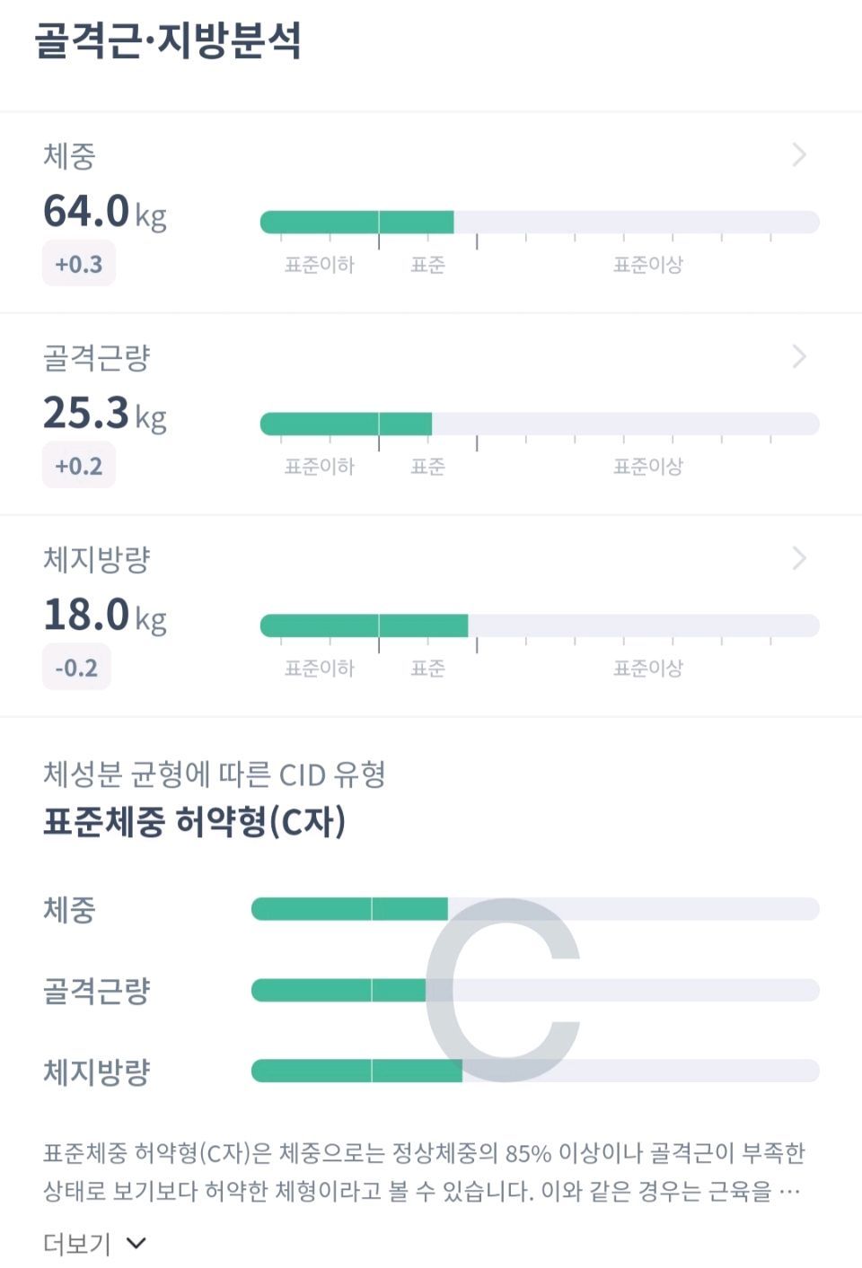Image resolution: width=862 pixels, height=1268 pixels.
Task: Tap the CID chart 골격근량 bar
Action: coord(535,990)
